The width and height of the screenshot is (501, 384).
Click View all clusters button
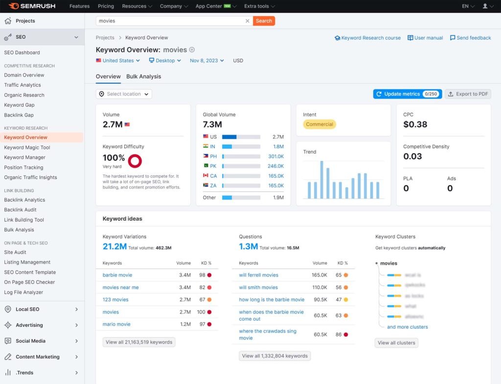coord(396,343)
